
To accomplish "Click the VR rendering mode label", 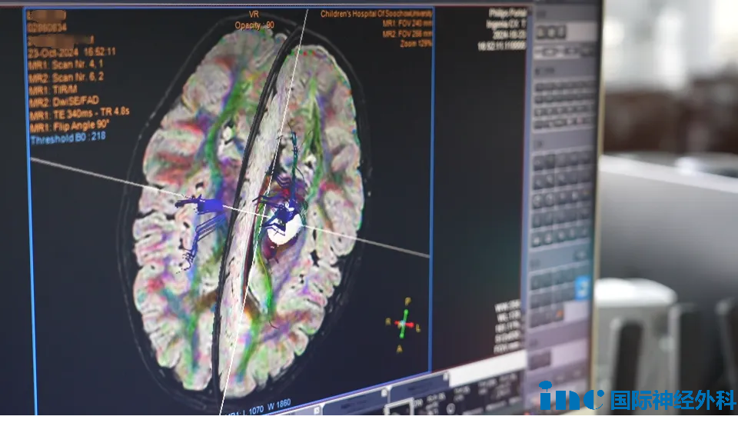I will (254, 15).
